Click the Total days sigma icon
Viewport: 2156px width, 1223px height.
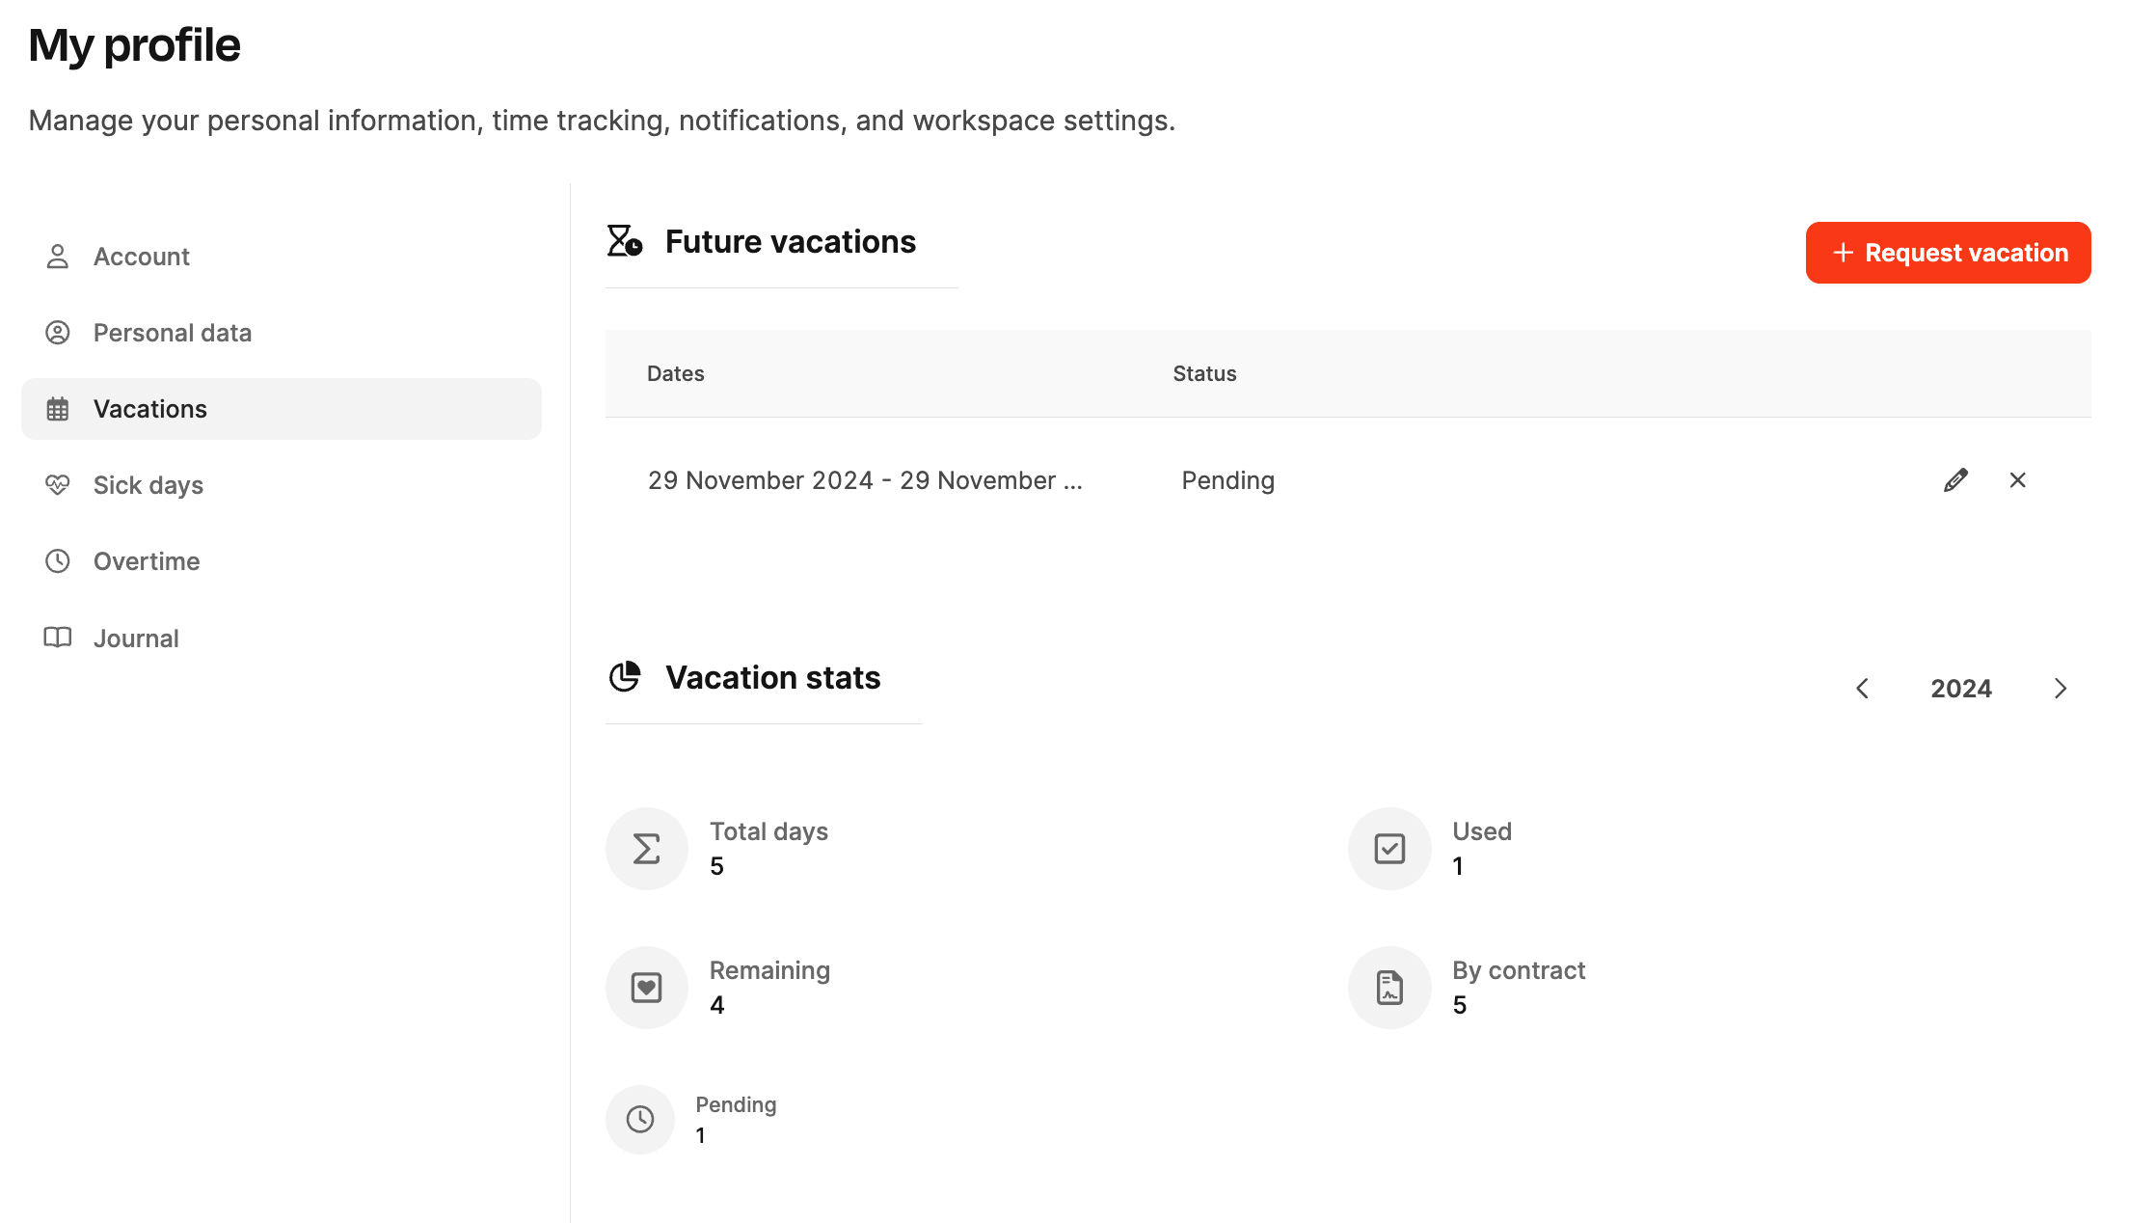coord(646,849)
